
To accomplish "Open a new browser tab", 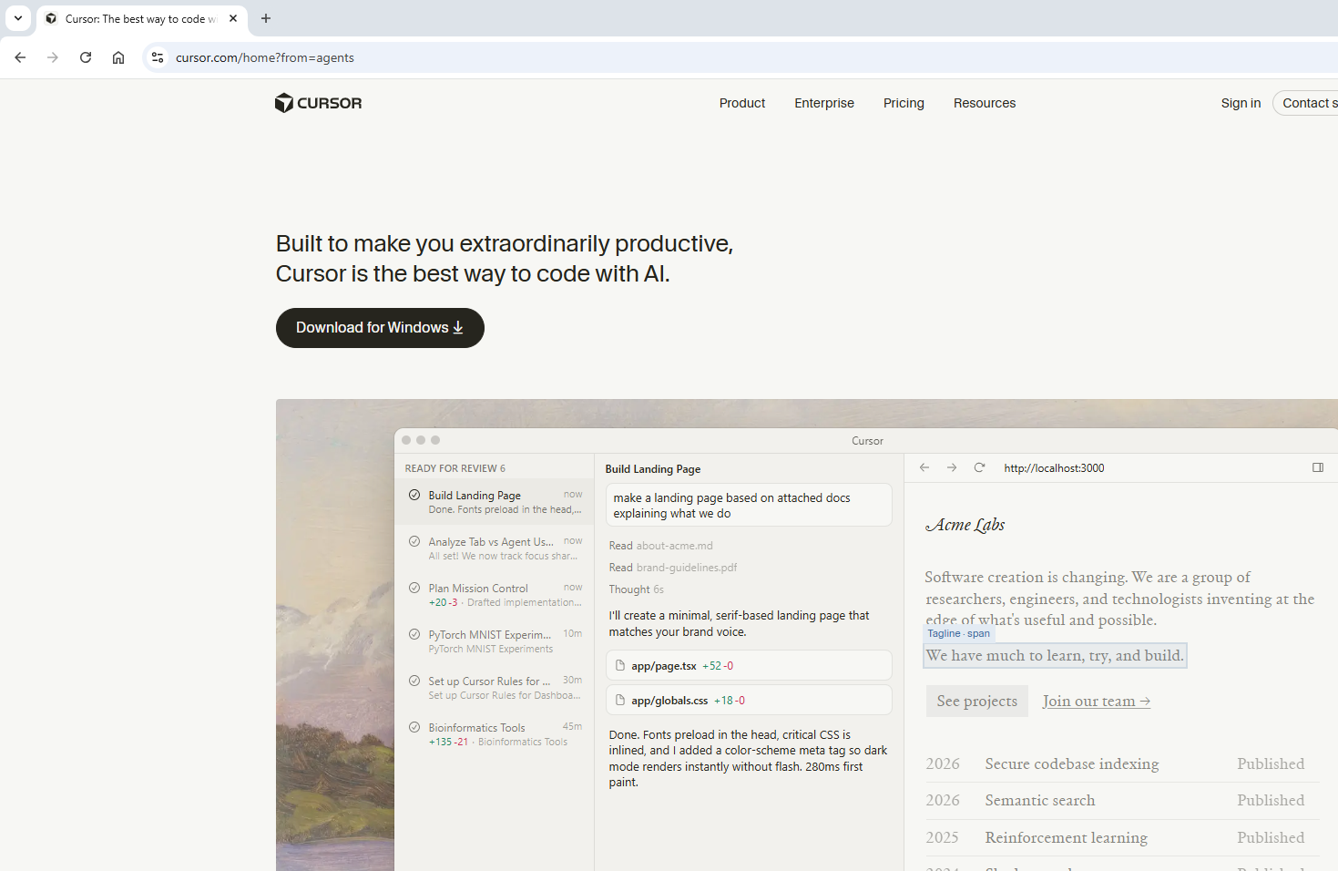I will 266,18.
